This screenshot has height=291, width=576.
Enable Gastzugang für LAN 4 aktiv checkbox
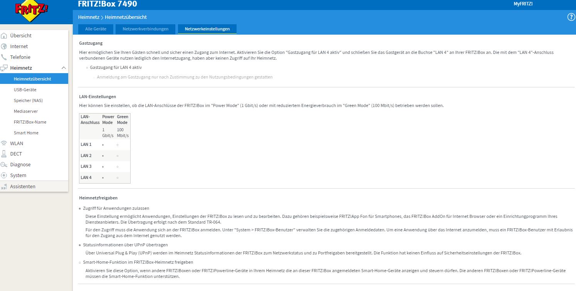click(87, 68)
